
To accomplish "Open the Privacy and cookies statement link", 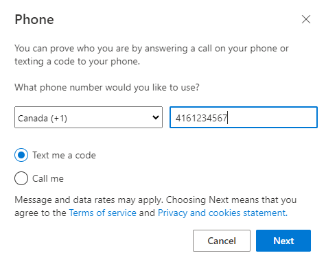I will [x=222, y=213].
